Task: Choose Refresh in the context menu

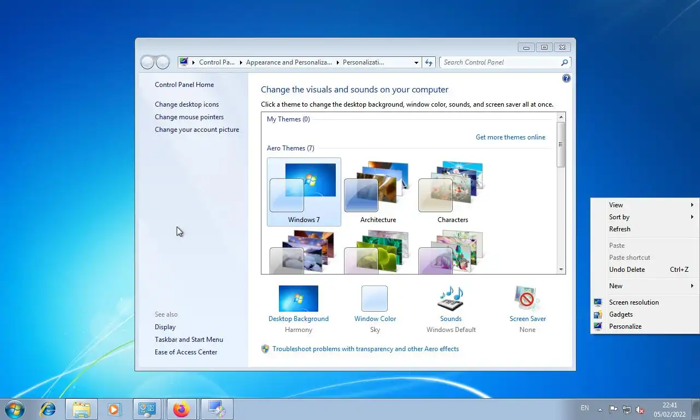Action: click(645, 229)
